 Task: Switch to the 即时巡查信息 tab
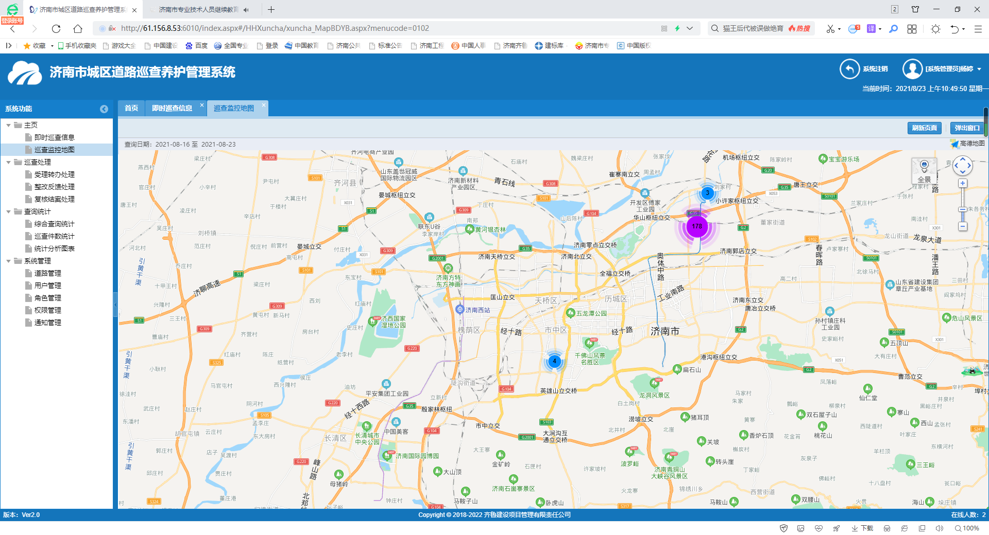pyautogui.click(x=172, y=108)
